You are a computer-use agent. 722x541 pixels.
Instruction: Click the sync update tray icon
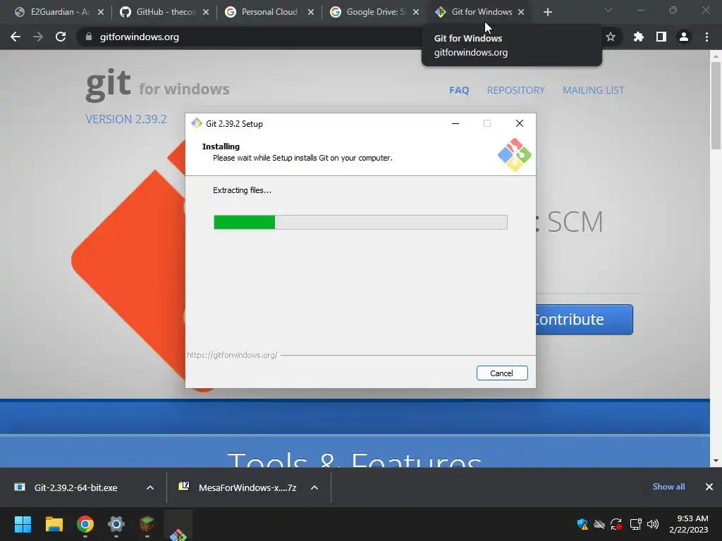tap(616, 524)
